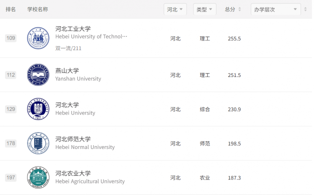Click the Hebei University emblem
The width and height of the screenshot is (314, 195).
[38, 109]
